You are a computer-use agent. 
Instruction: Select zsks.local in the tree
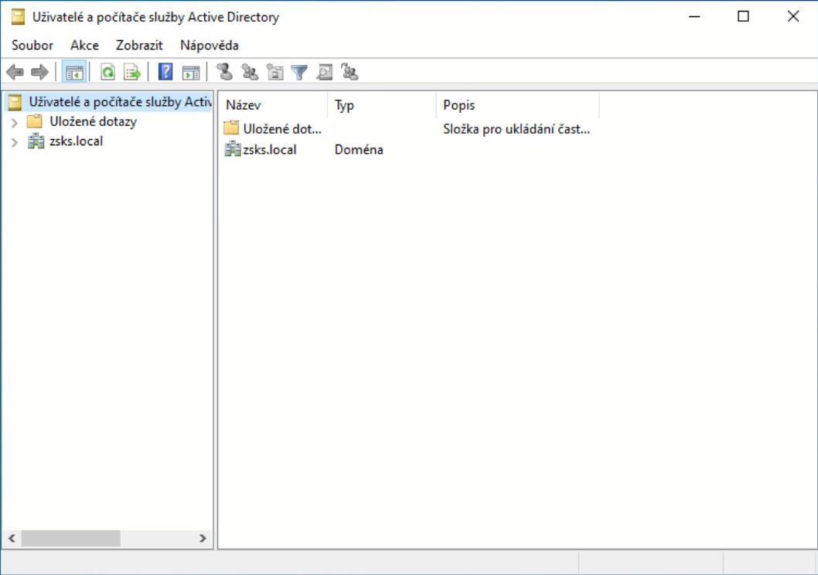pyautogui.click(x=77, y=141)
